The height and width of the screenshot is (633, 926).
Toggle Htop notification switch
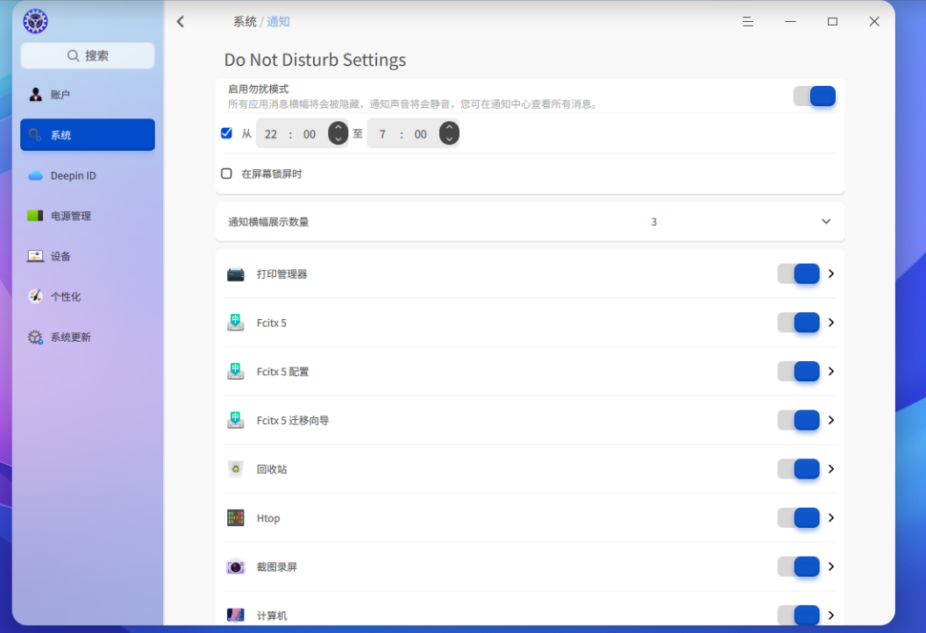799,518
